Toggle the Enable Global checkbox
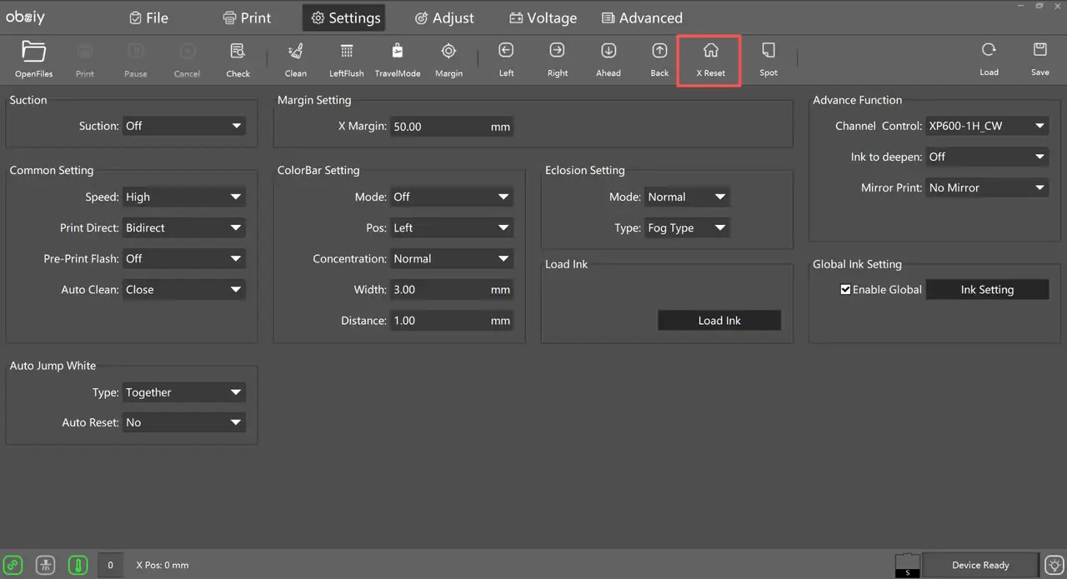This screenshot has height=579, width=1067. [x=845, y=290]
